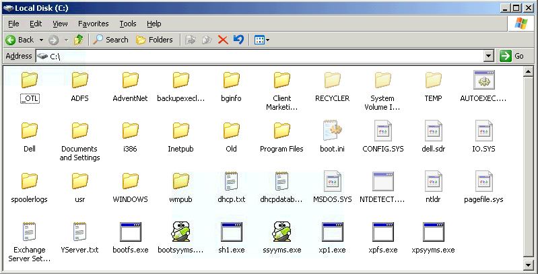Open the Forward history dropdown arrow
This screenshot has height=274, width=538.
[x=66, y=40]
